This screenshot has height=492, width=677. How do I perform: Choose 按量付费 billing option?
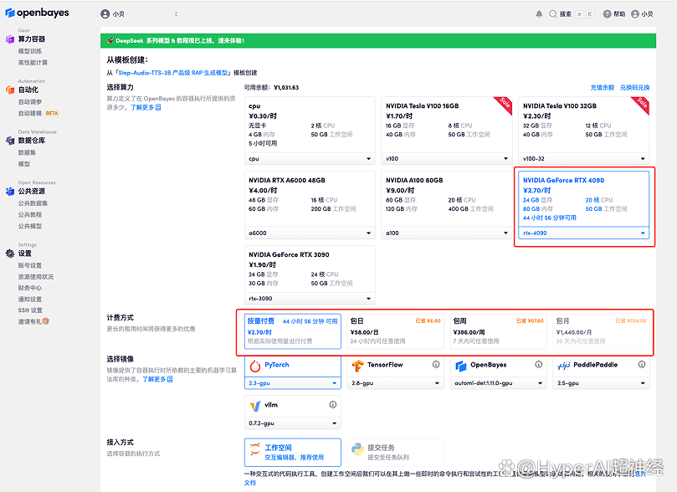click(x=293, y=331)
